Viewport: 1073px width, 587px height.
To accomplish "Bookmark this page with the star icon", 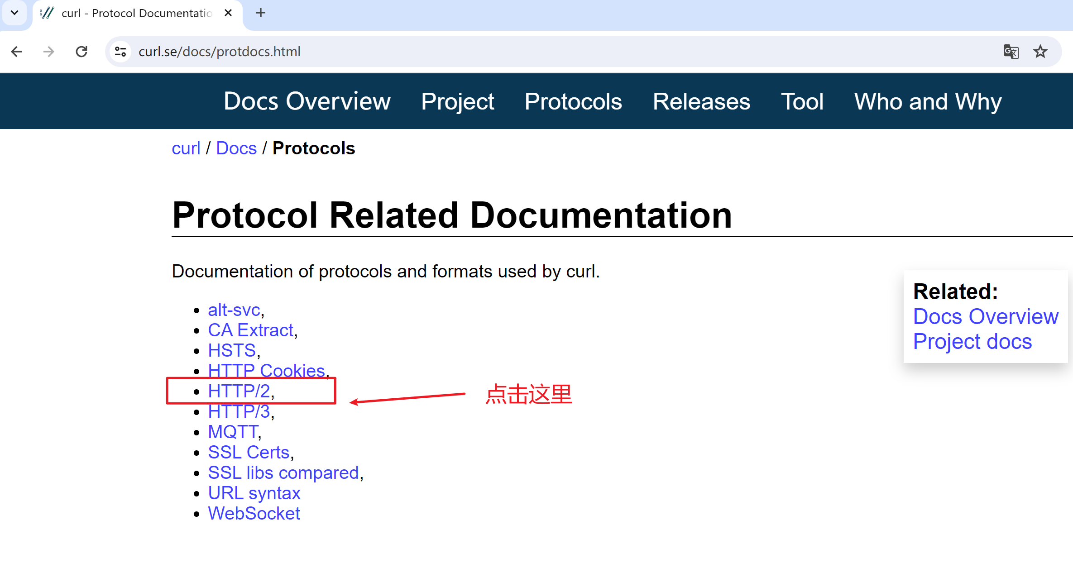I will pyautogui.click(x=1040, y=52).
